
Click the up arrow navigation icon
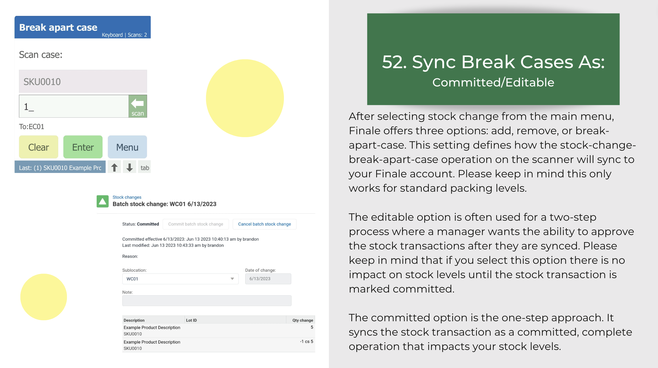[x=114, y=167]
